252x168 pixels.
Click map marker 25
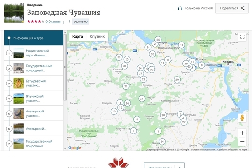click(x=158, y=40)
